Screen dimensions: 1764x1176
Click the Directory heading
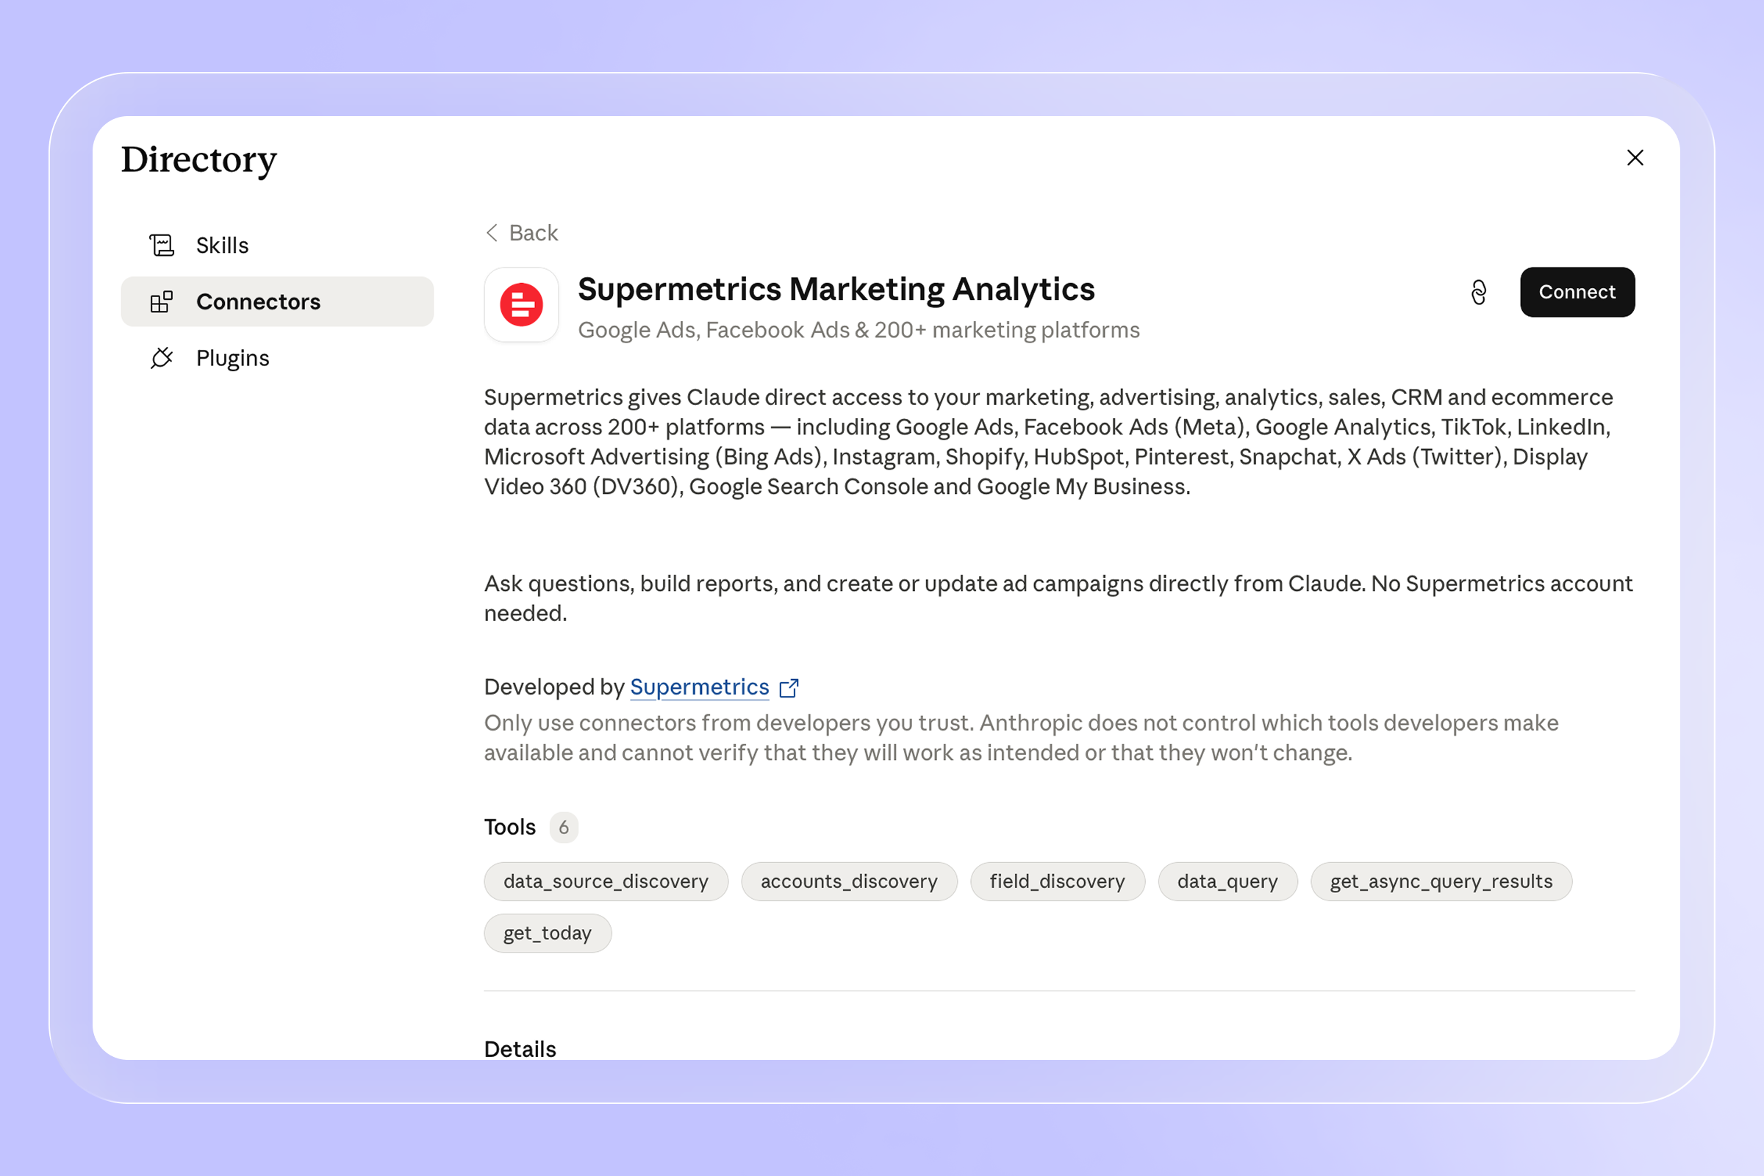click(x=199, y=159)
